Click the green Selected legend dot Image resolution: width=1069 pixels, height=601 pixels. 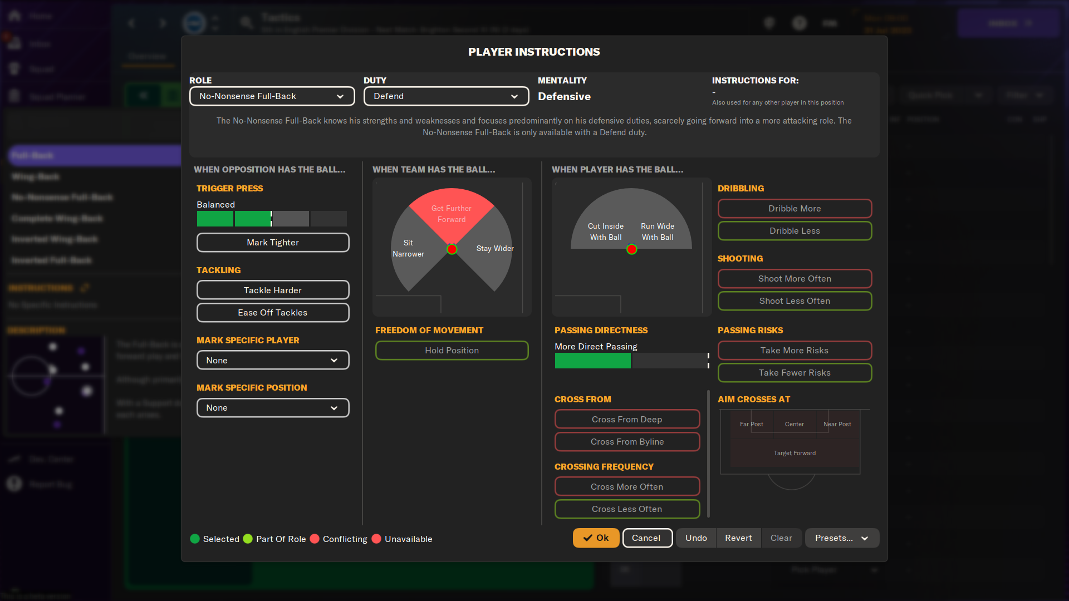tap(195, 539)
